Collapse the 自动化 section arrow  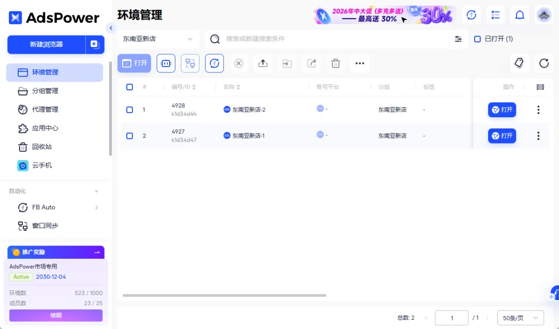pyautogui.click(x=96, y=191)
